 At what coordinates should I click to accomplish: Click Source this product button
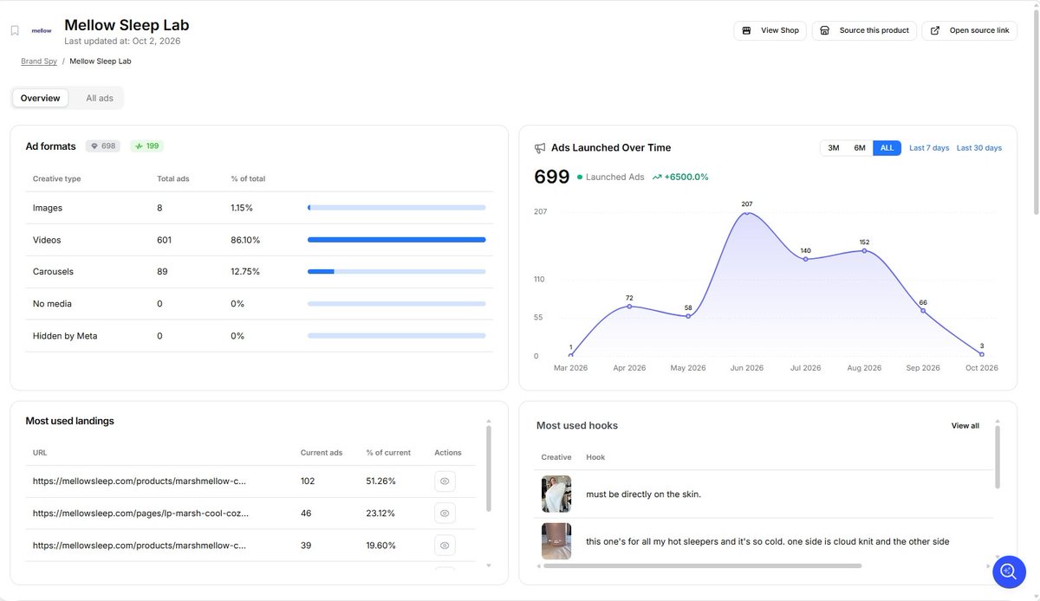[x=864, y=30]
